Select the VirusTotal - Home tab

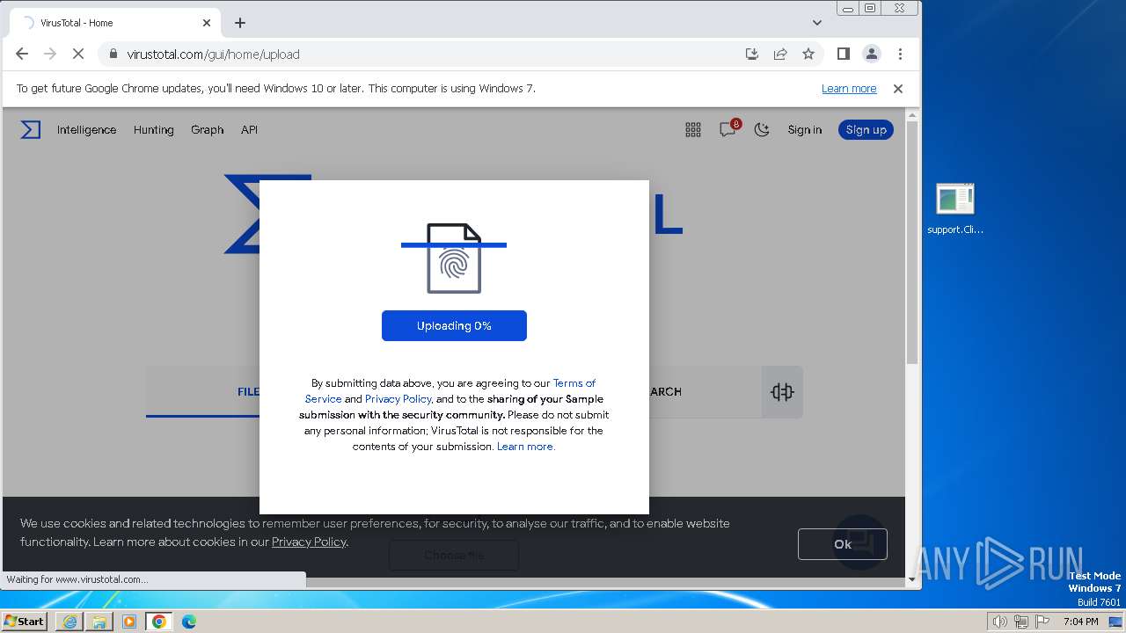114,23
